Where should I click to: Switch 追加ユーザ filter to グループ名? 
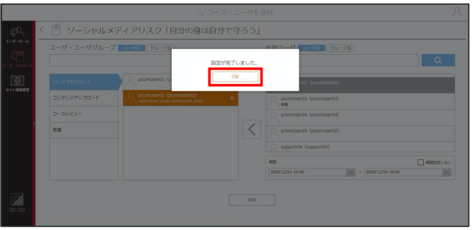coord(340,48)
